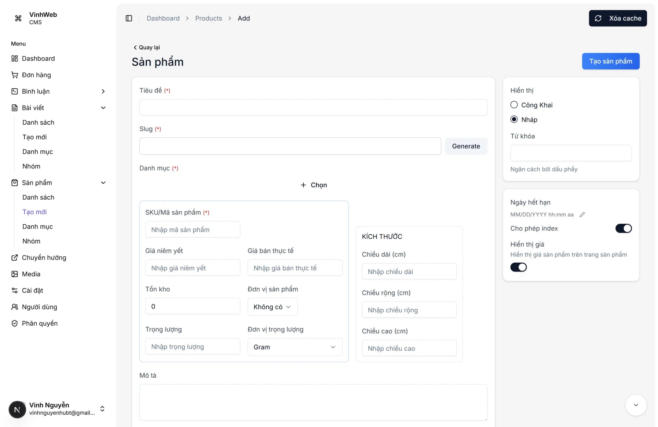Click the Generate slug button
The height and width of the screenshot is (427, 658).
[x=466, y=146]
